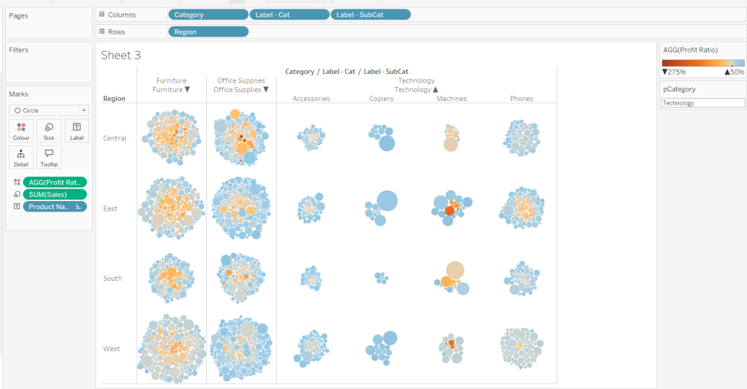This screenshot has height=389, width=747.
Task: Click size icon beside SUM(Sales) pill
Action: point(17,194)
